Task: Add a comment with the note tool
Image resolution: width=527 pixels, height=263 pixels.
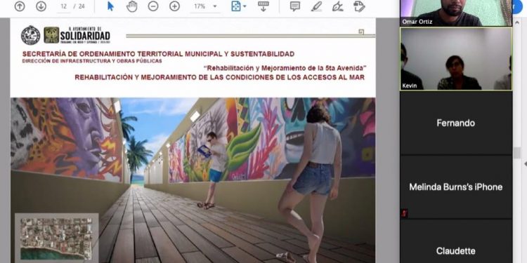Action: [x=295, y=6]
